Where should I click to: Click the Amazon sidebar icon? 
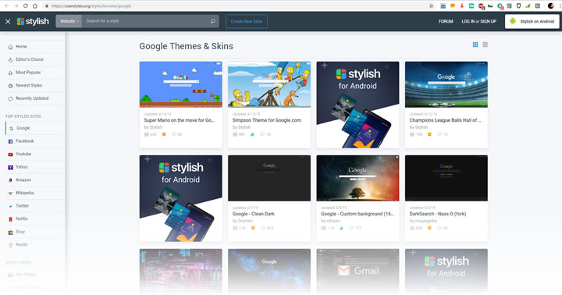pyautogui.click(x=10, y=180)
